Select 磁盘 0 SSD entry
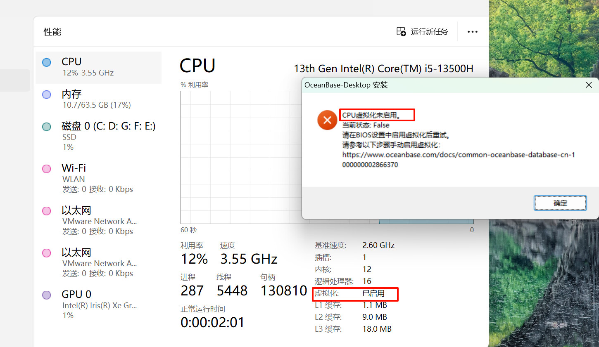Image resolution: width=599 pixels, height=347 pixels. click(99, 136)
